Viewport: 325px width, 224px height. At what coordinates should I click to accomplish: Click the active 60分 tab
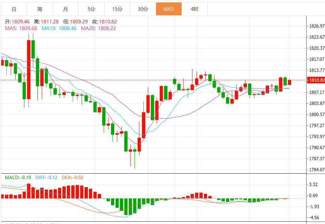tap(169, 9)
